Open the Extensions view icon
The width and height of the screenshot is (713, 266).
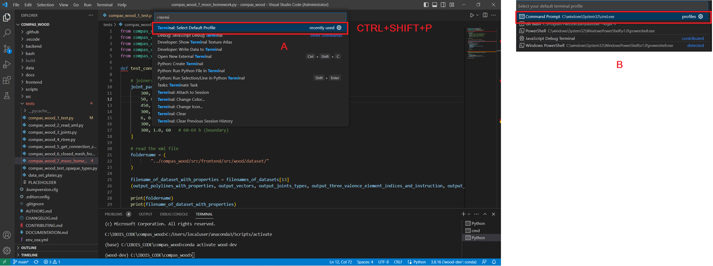pos(7,80)
